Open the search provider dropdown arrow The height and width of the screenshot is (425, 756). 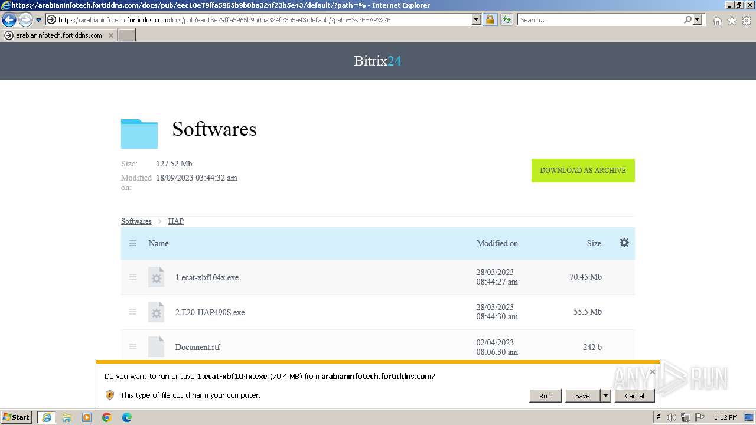(698, 20)
